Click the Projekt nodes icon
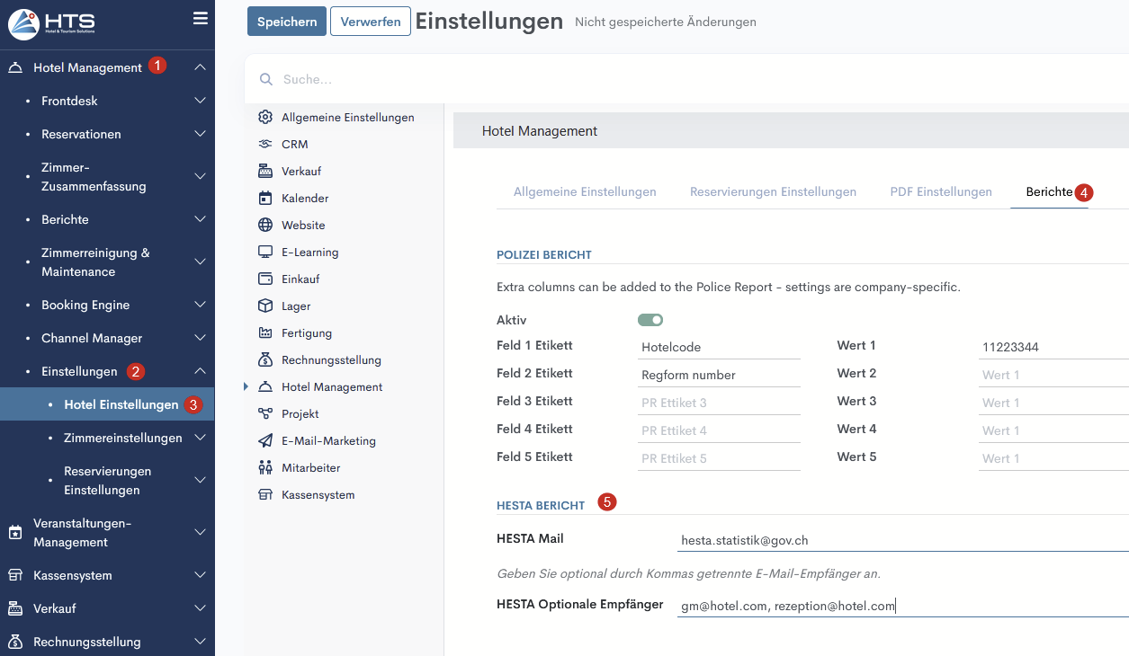The image size is (1129, 656). pos(264,413)
